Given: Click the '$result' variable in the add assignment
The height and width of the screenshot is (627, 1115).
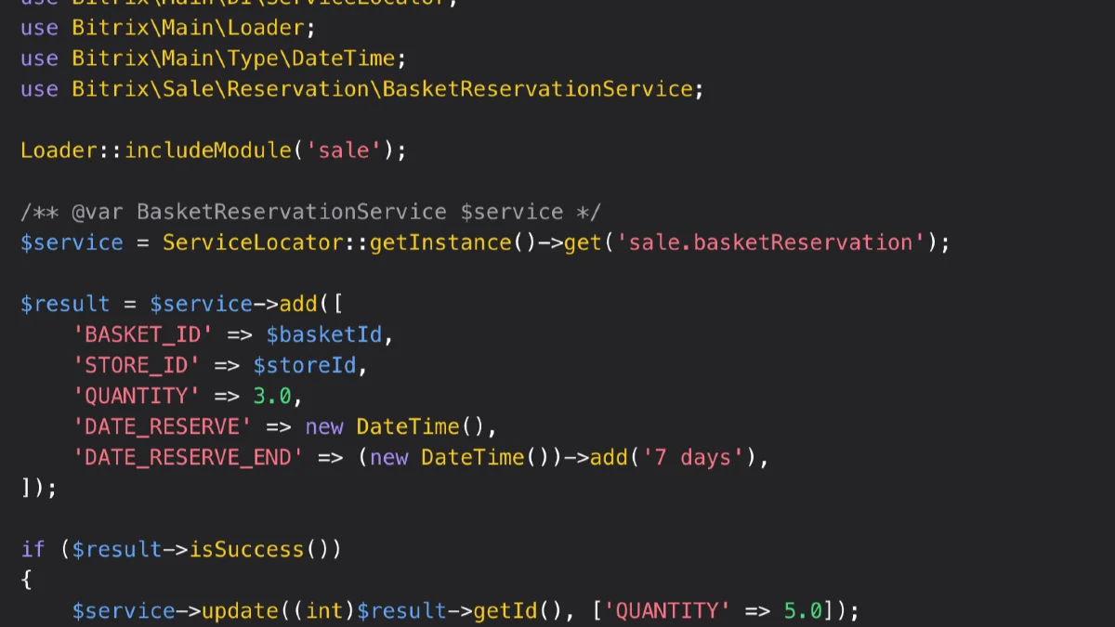Looking at the screenshot, I should coord(65,304).
